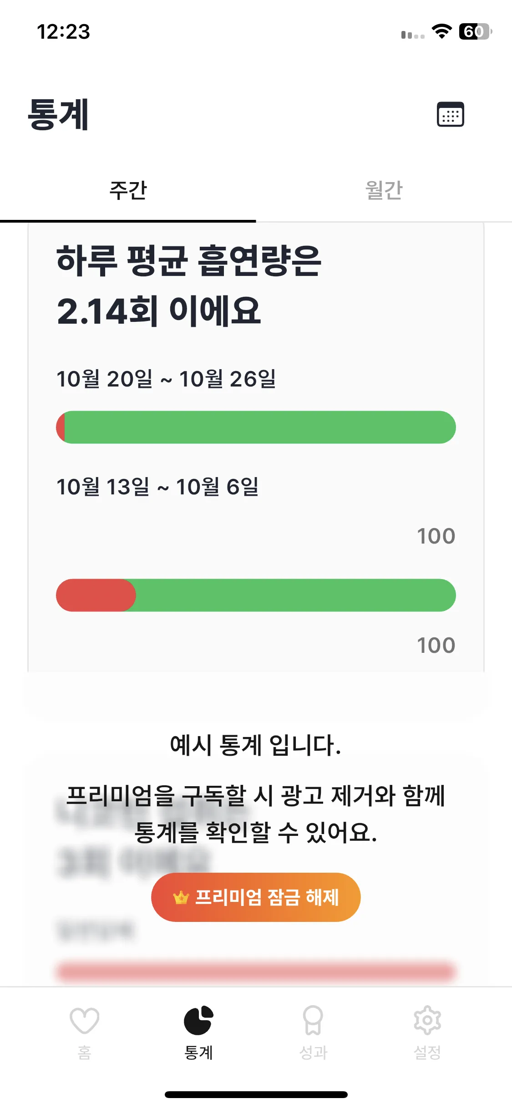The width and height of the screenshot is (512, 1109).
Task: Tap the 통계 page title
Action: pos(58,115)
